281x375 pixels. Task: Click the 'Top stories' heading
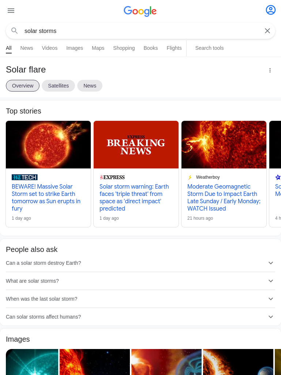(x=23, y=111)
